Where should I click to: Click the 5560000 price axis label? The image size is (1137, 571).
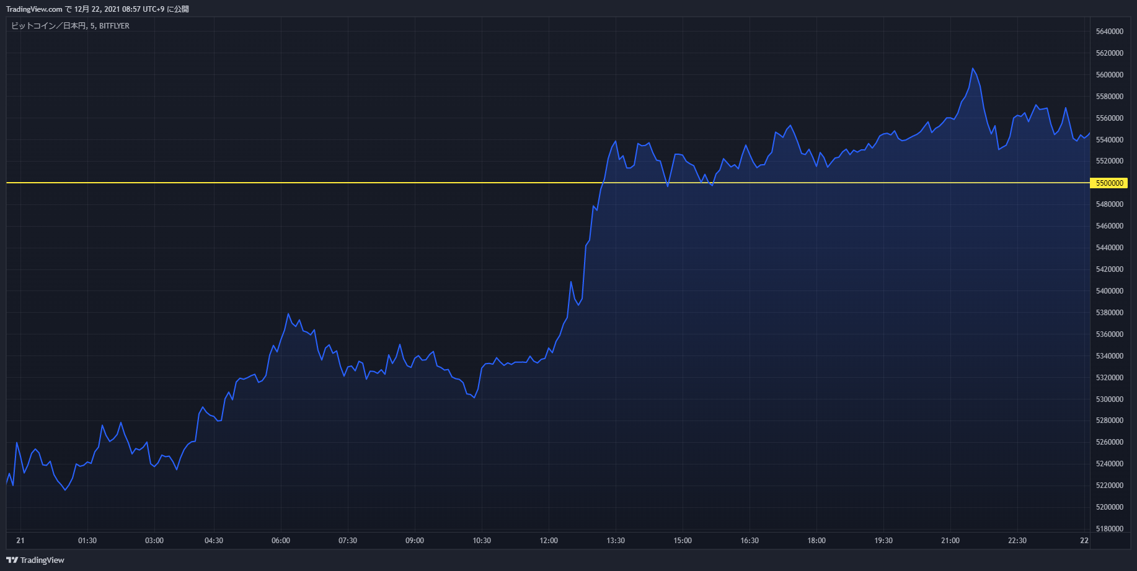1110,118
